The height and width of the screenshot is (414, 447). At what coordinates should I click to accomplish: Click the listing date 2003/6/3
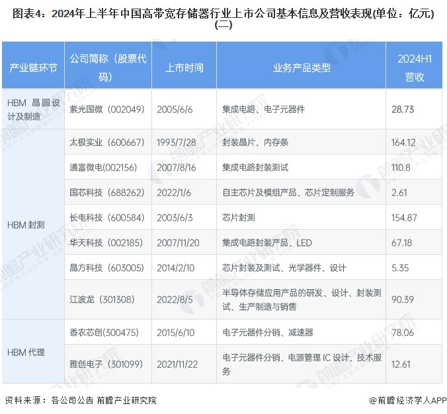pyautogui.click(x=175, y=217)
